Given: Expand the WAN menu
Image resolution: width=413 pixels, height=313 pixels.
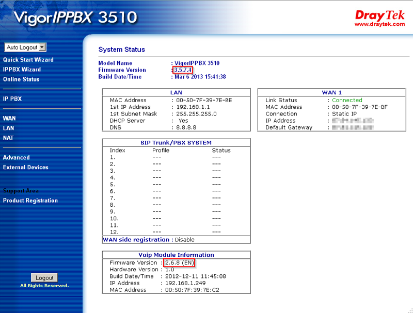Looking at the screenshot, I should [9, 119].
